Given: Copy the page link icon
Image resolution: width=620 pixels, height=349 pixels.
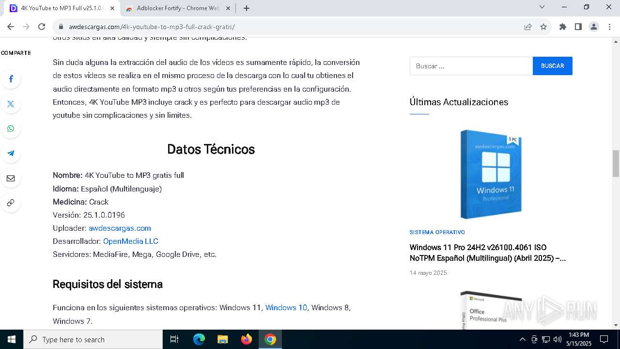Looking at the screenshot, I should tap(11, 203).
